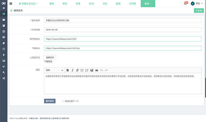Expand the 织蝶云企业应 project dropdown
The width and height of the screenshot is (206, 122).
28,4
